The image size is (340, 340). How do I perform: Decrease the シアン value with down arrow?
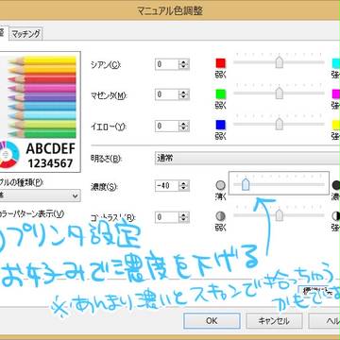pyautogui.click(x=184, y=67)
